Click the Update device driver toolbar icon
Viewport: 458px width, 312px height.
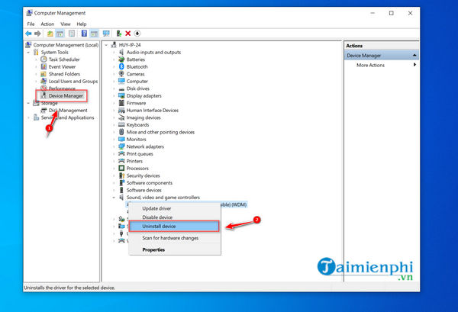(119, 34)
